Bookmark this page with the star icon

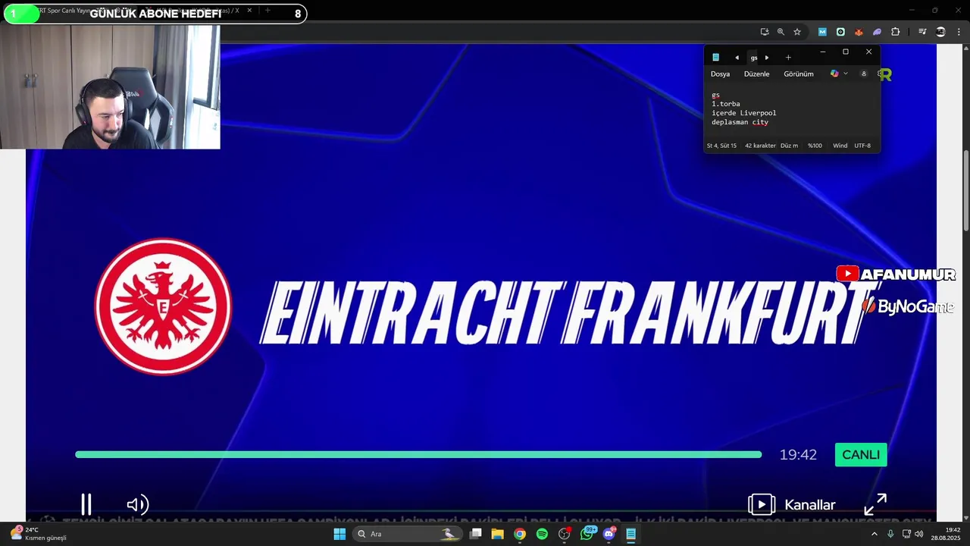[x=797, y=32]
